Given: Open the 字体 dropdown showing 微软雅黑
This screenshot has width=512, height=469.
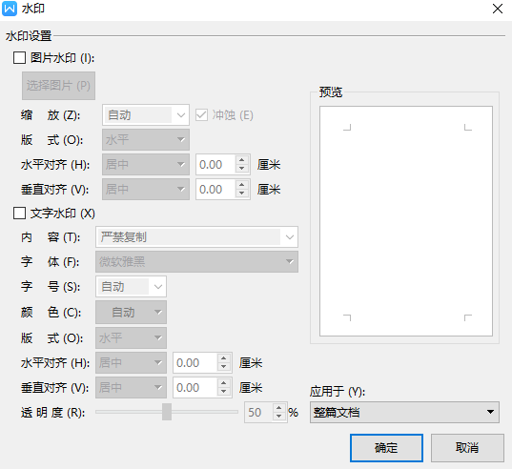Looking at the screenshot, I should point(196,262).
